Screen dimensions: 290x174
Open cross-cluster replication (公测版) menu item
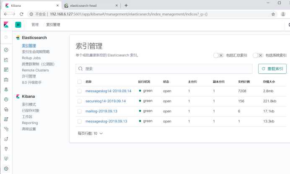click(38, 64)
